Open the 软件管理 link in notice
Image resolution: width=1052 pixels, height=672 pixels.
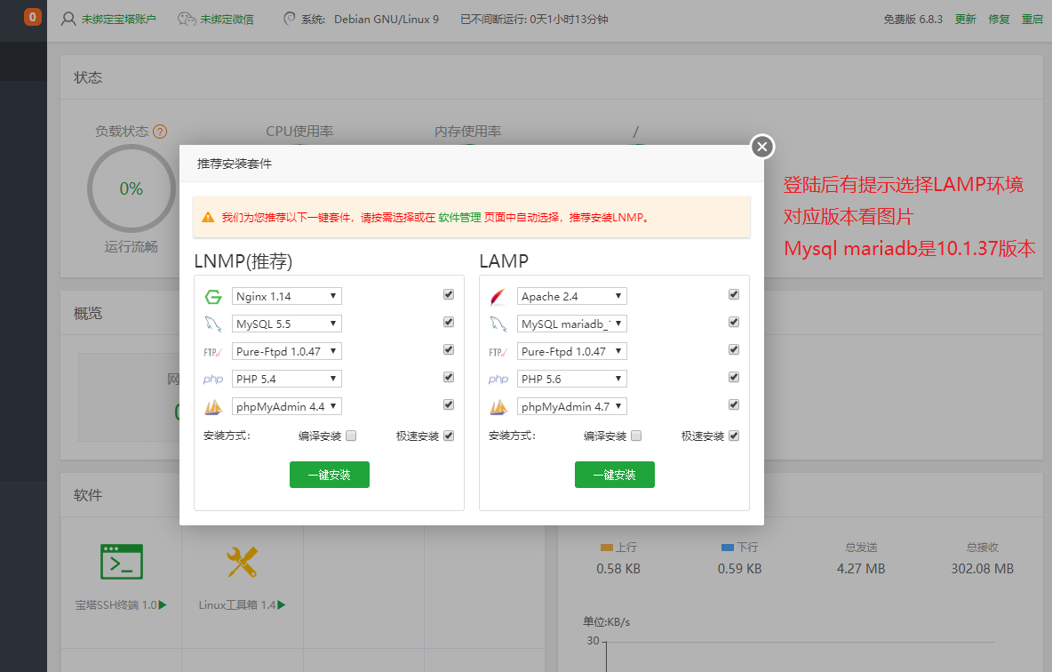pos(459,218)
